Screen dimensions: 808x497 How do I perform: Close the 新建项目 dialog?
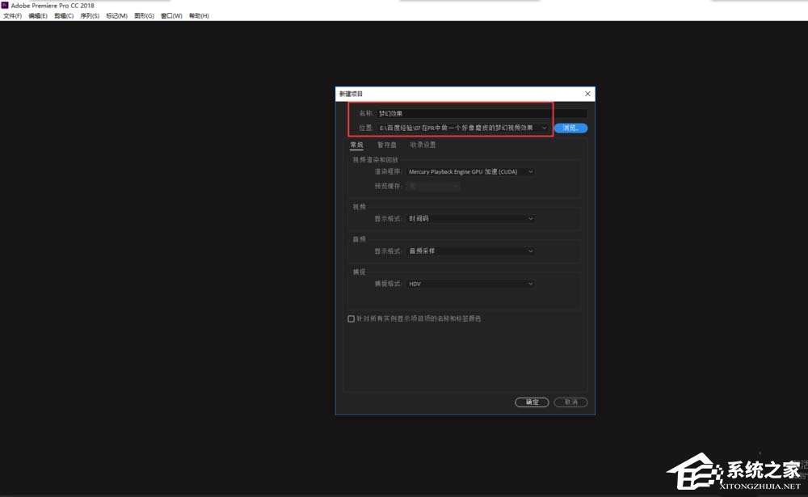click(x=587, y=94)
